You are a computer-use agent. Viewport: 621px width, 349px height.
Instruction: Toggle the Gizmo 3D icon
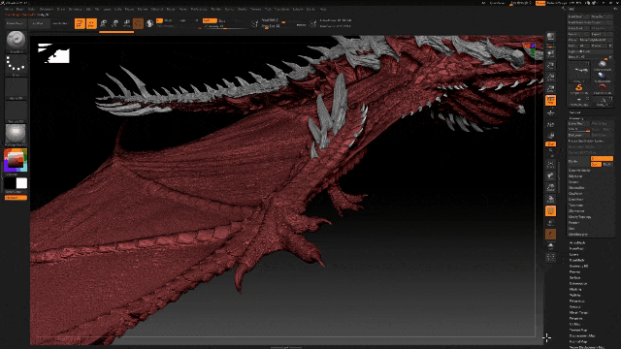[x=138, y=23]
